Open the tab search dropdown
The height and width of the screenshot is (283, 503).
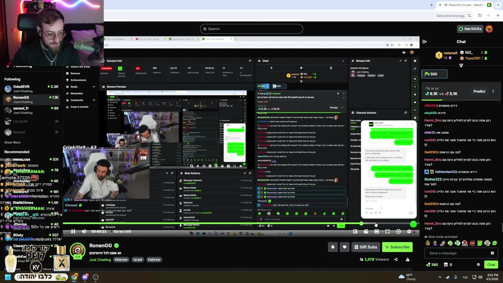tap(498, 5)
